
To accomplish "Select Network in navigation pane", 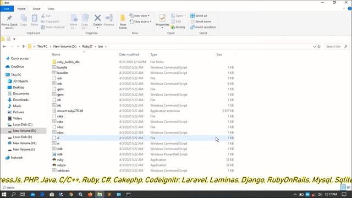I will [x=14, y=158].
